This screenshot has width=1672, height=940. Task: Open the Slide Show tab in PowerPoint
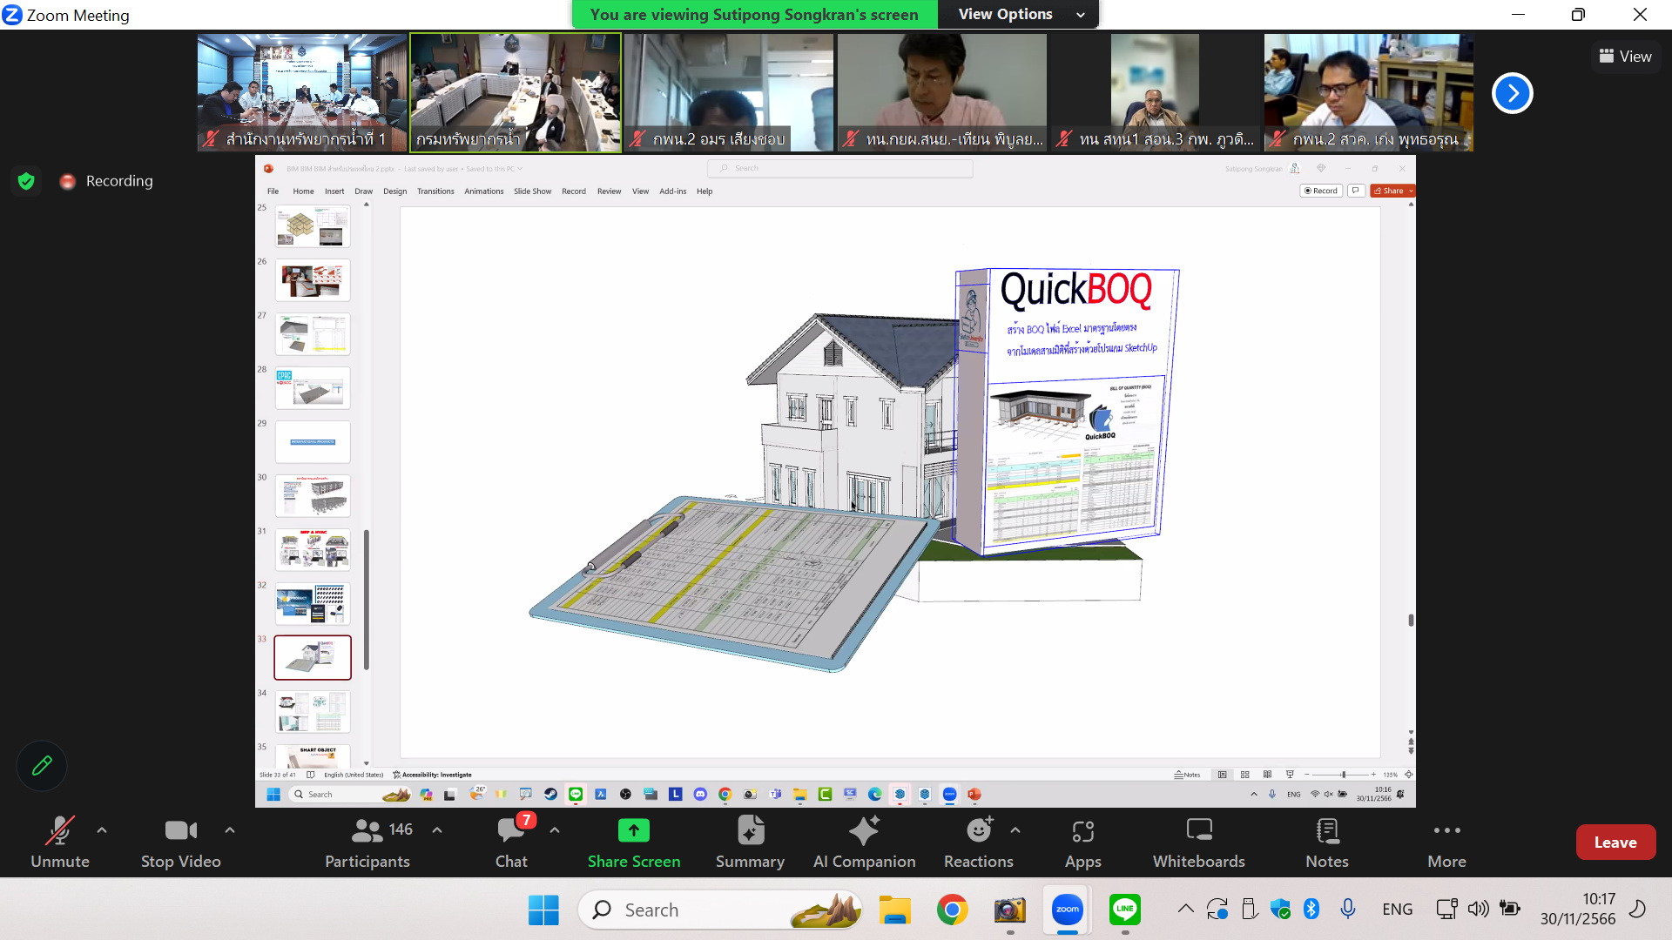532,191
